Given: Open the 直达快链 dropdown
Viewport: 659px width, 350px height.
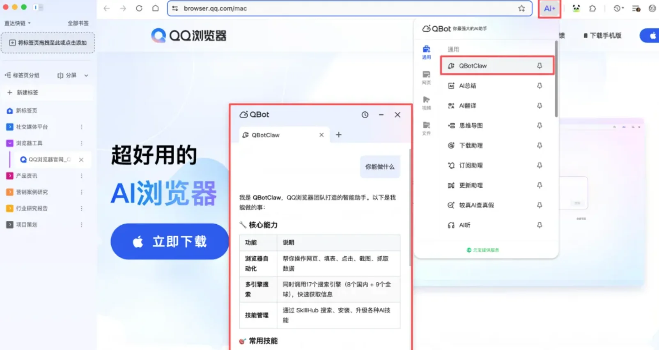Looking at the screenshot, I should [18, 23].
